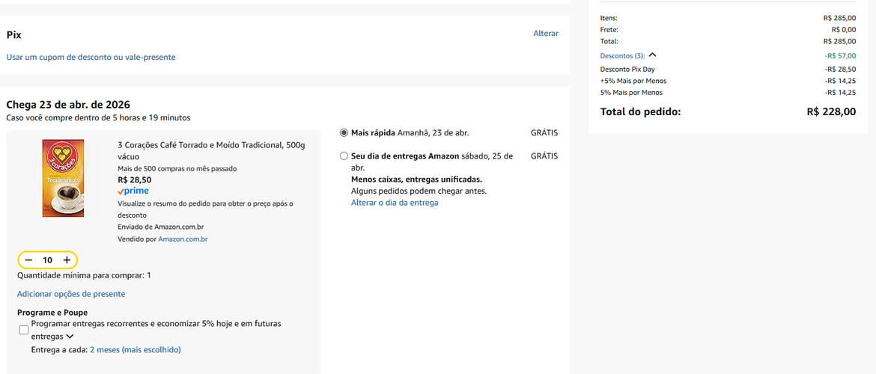The width and height of the screenshot is (876, 374).
Task: Click the Desconto Pix Day row
Action: pyautogui.click(x=728, y=70)
